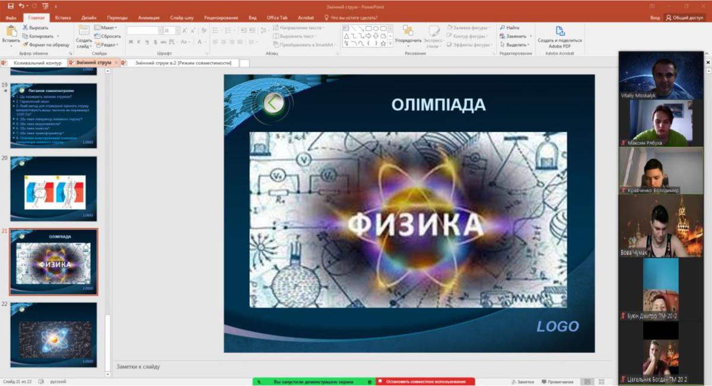712x386 pixels.
Task: Select slide 20 thumbnail in the panel
Action: tap(53, 189)
